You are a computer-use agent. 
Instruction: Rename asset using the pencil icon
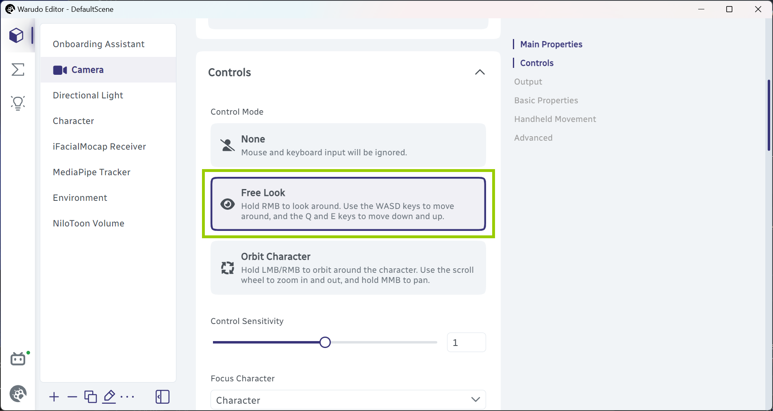(109, 397)
